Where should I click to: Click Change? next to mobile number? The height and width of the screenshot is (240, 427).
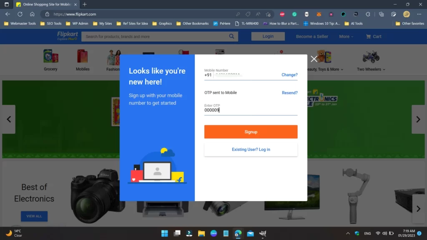(x=289, y=75)
